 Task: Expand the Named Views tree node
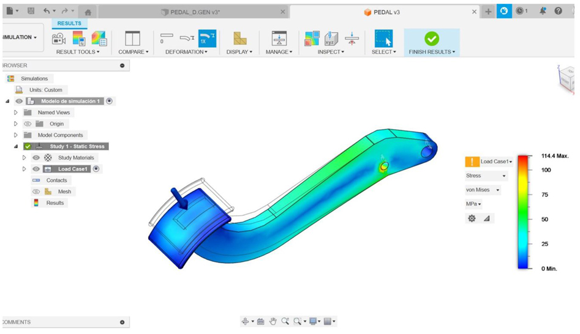pos(16,113)
